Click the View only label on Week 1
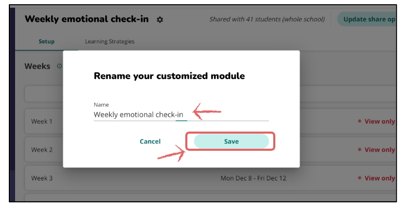407x208 pixels. coord(379,121)
